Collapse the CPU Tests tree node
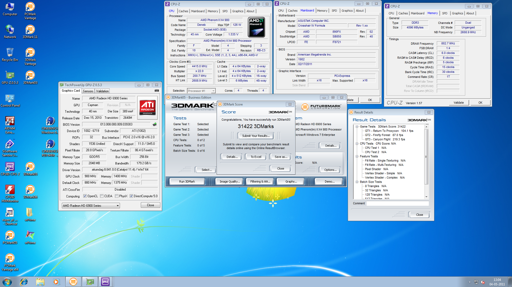The image size is (512, 287). [357, 144]
